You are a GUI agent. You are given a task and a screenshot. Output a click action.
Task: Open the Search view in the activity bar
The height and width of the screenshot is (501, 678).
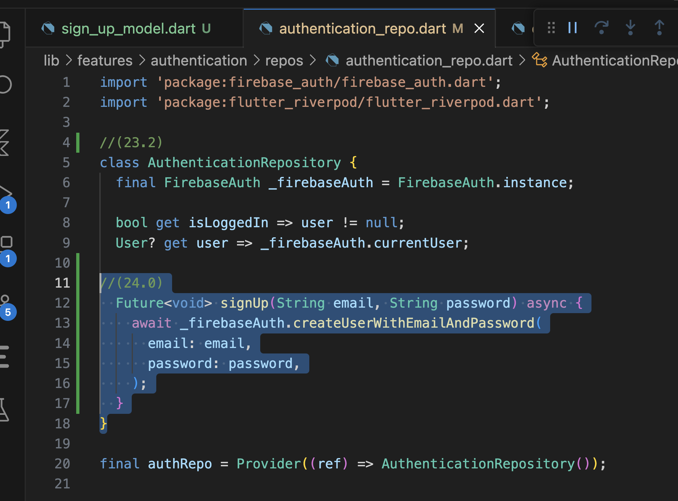pos(5,85)
